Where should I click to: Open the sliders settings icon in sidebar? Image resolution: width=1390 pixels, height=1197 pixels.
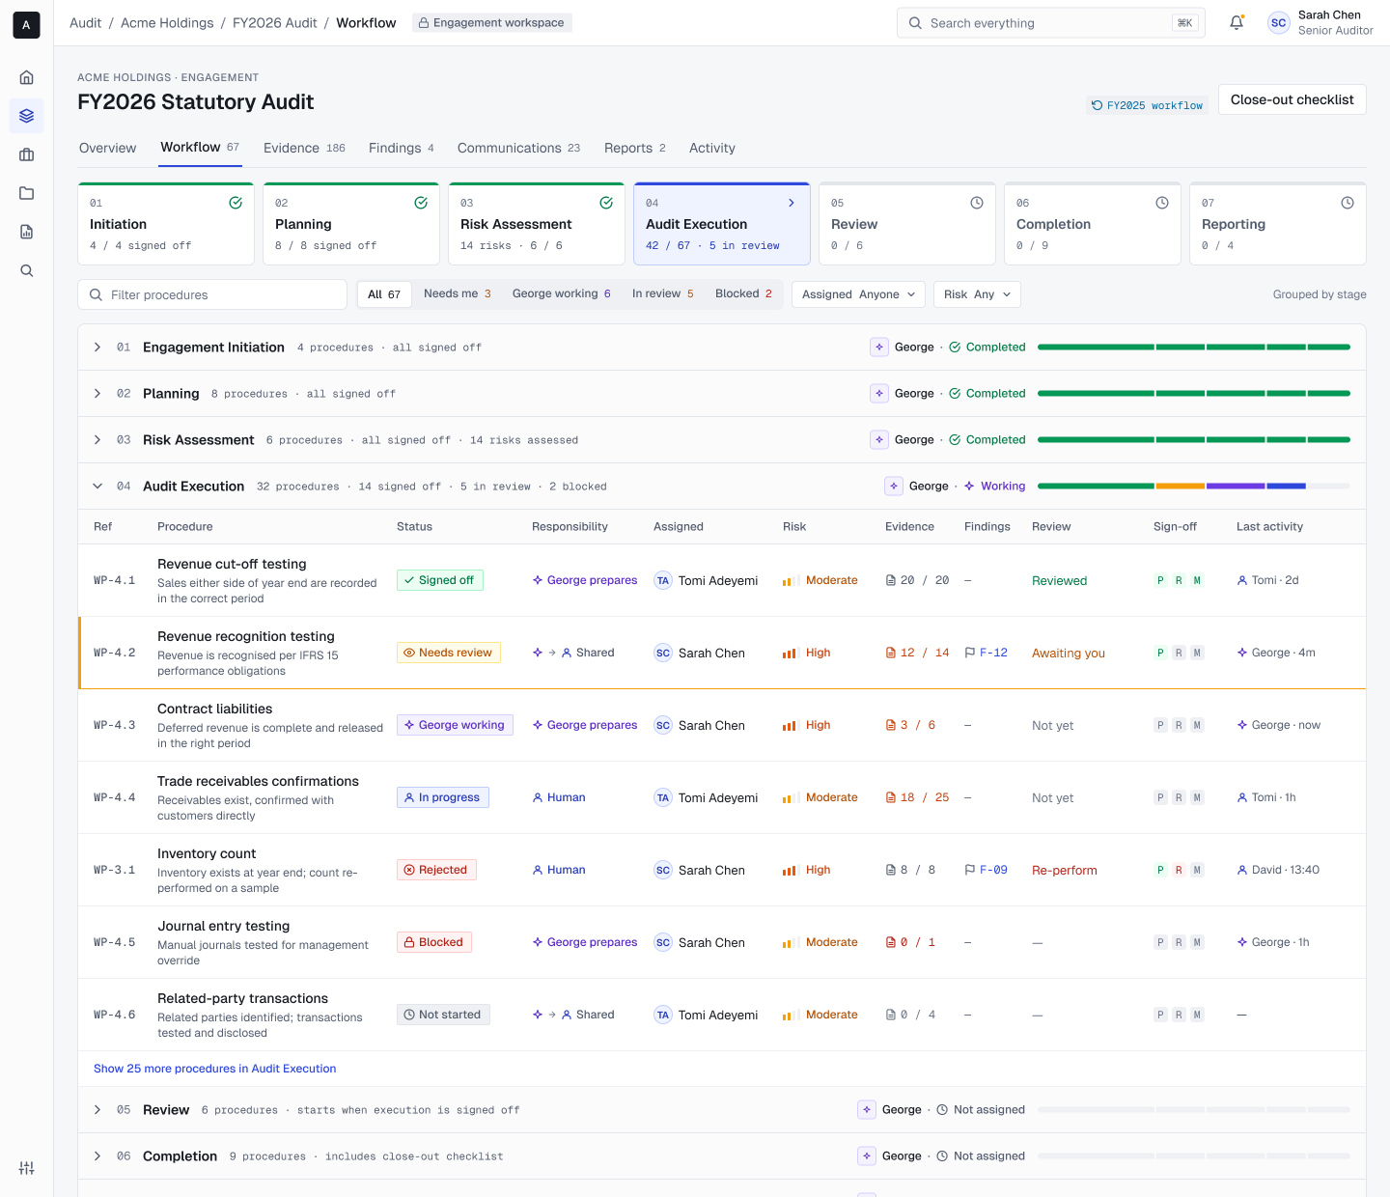(x=27, y=1168)
